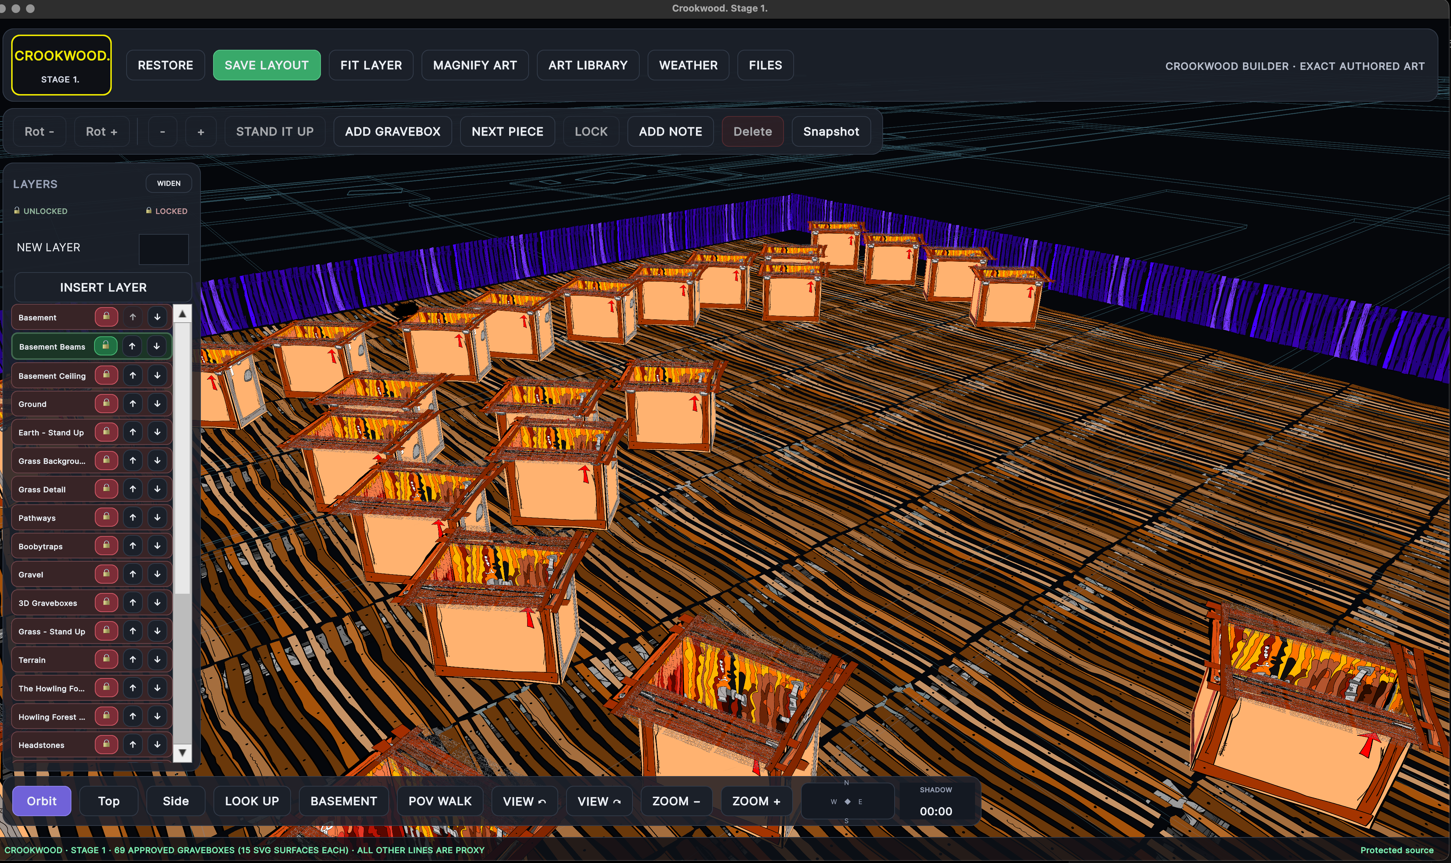
Task: Toggle lock on the Headstones layer
Action: coord(106,744)
